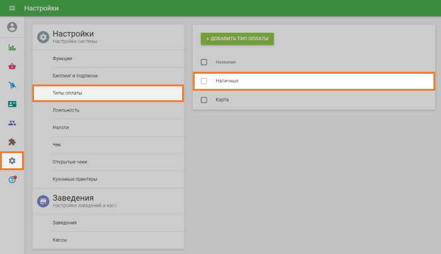The height and width of the screenshot is (254, 441).
Task: Select the Лояльность menu item
Action: [x=66, y=110]
